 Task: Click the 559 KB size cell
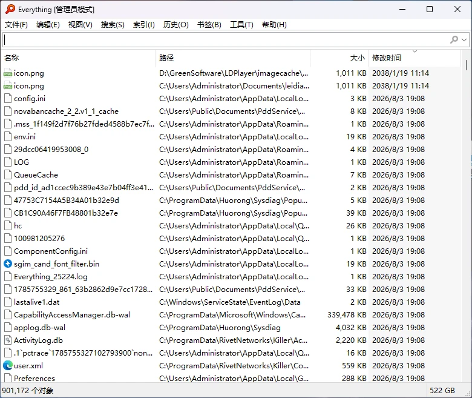354,365
